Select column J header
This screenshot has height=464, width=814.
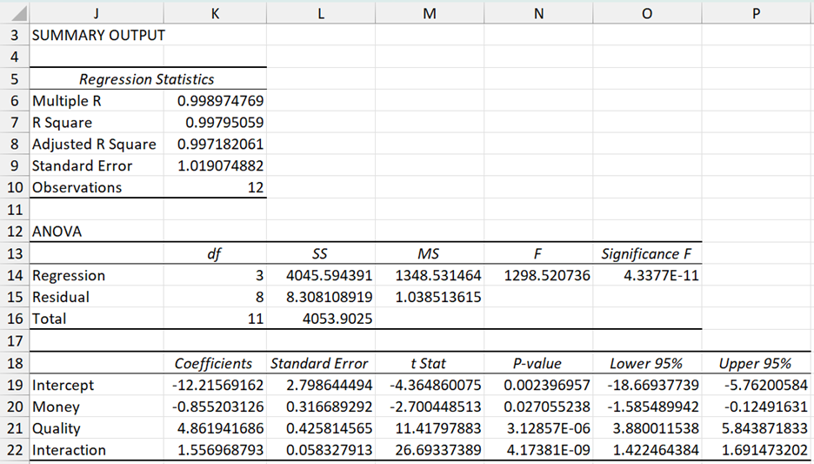tap(96, 14)
